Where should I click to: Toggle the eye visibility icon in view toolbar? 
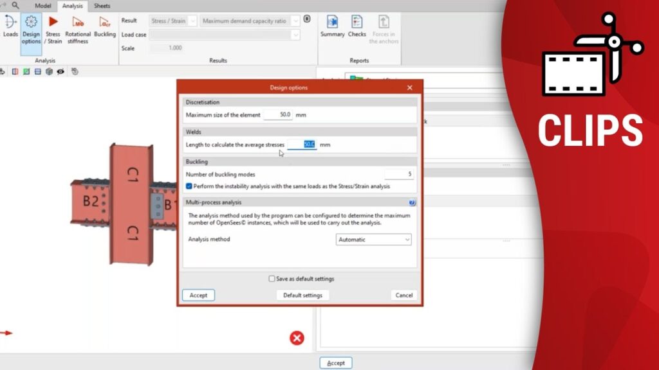60,71
